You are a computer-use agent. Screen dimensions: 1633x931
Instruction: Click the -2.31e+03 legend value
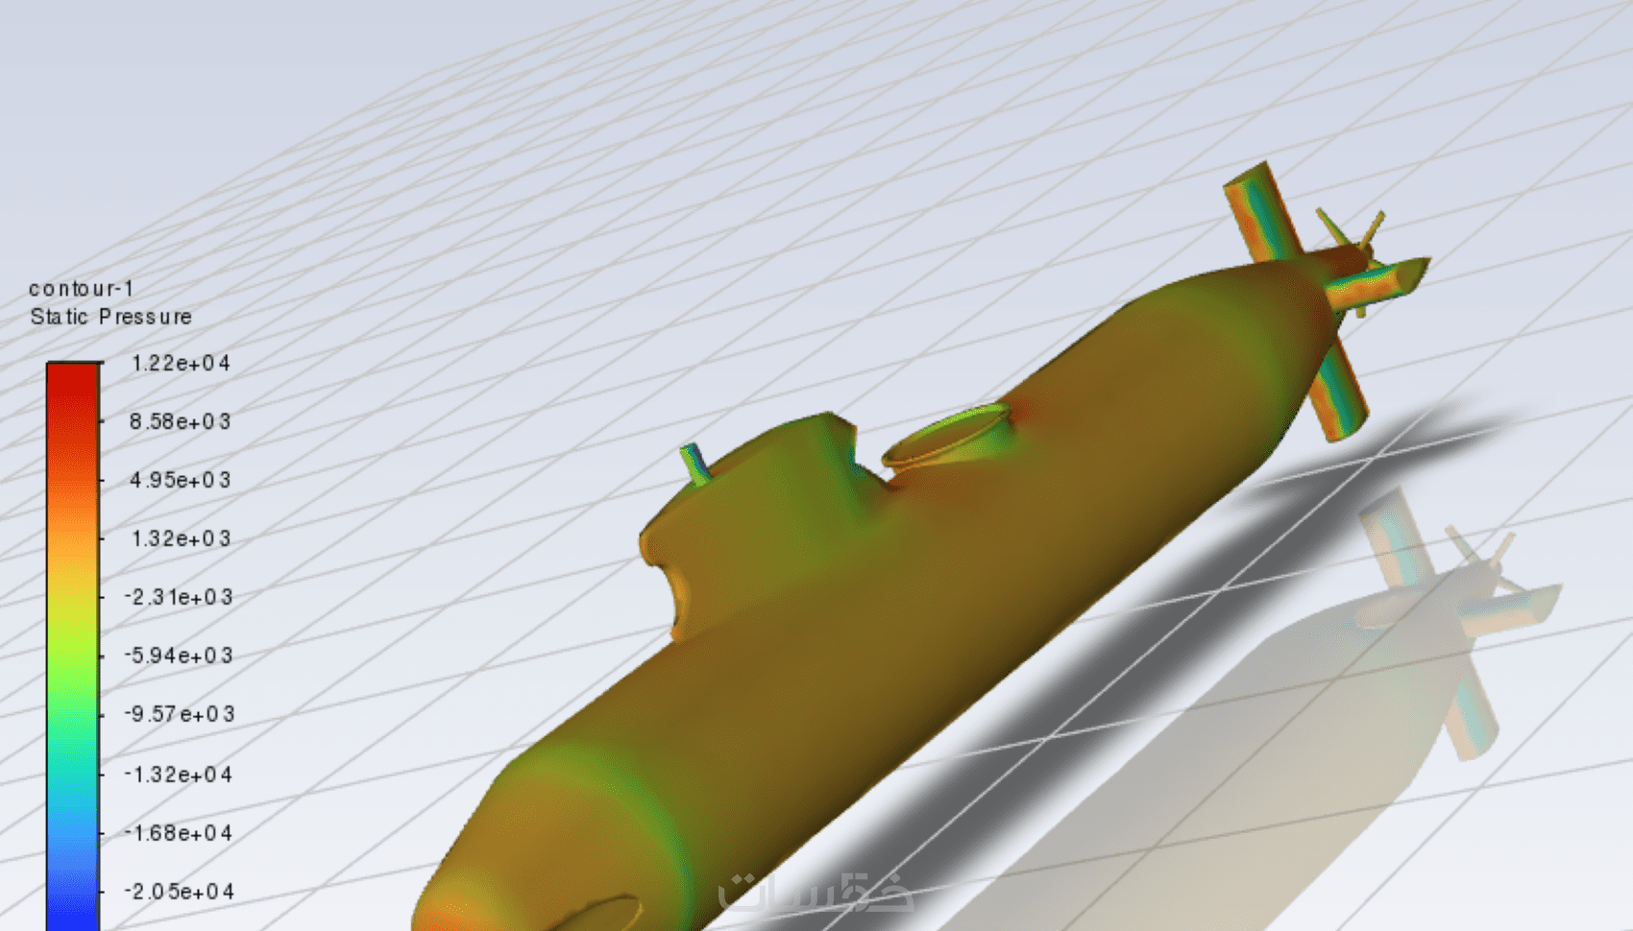179,597
